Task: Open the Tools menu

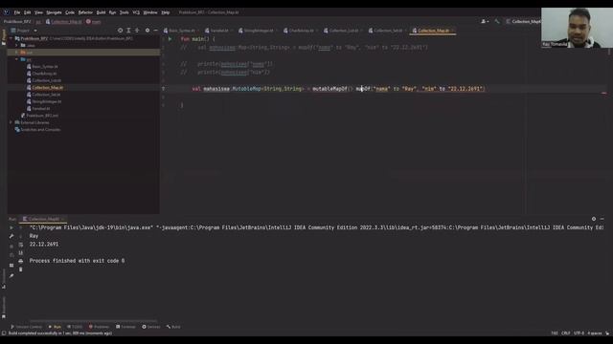Action: (x=125, y=12)
